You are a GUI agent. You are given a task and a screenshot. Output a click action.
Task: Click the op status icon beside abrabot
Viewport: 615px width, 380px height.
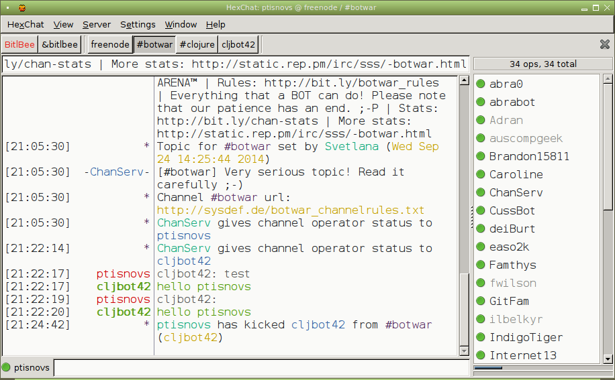[481, 102]
